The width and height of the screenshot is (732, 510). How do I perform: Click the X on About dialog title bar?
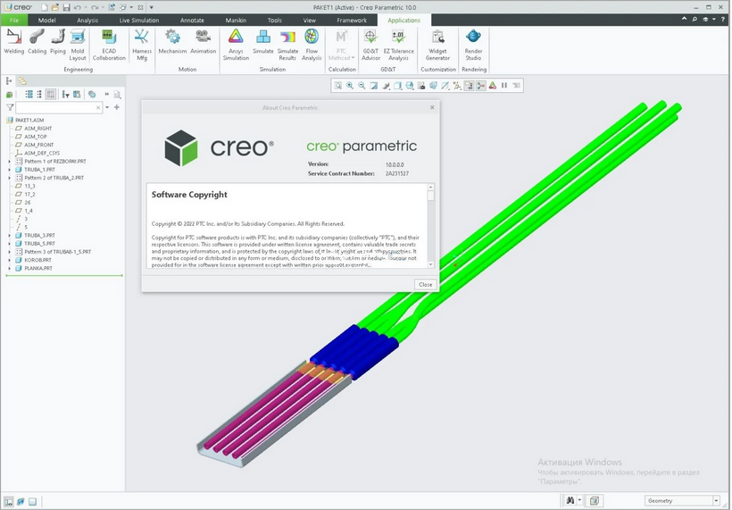coord(432,107)
